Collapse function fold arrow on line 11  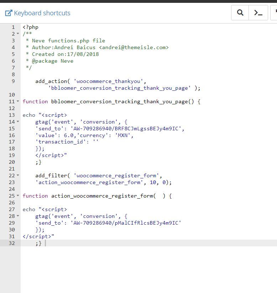(x=18, y=101)
